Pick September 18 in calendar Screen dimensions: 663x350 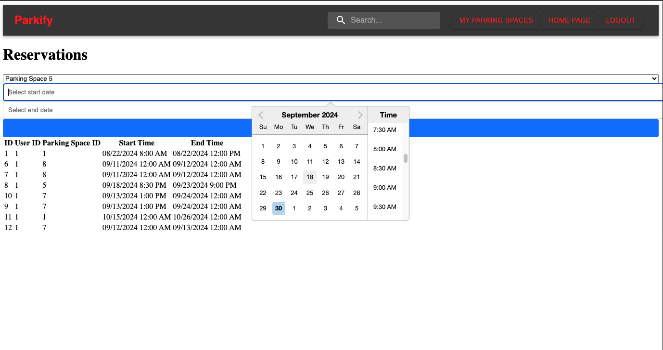tap(310, 177)
